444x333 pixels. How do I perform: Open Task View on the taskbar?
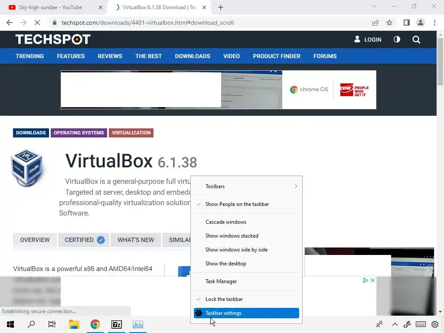pyautogui.click(x=52, y=324)
